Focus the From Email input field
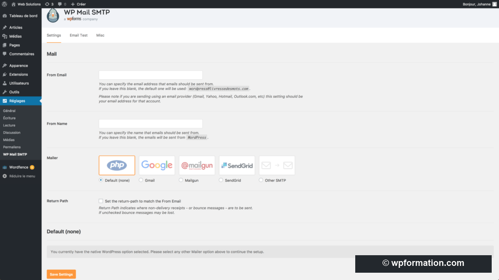499x280 pixels. (151, 75)
